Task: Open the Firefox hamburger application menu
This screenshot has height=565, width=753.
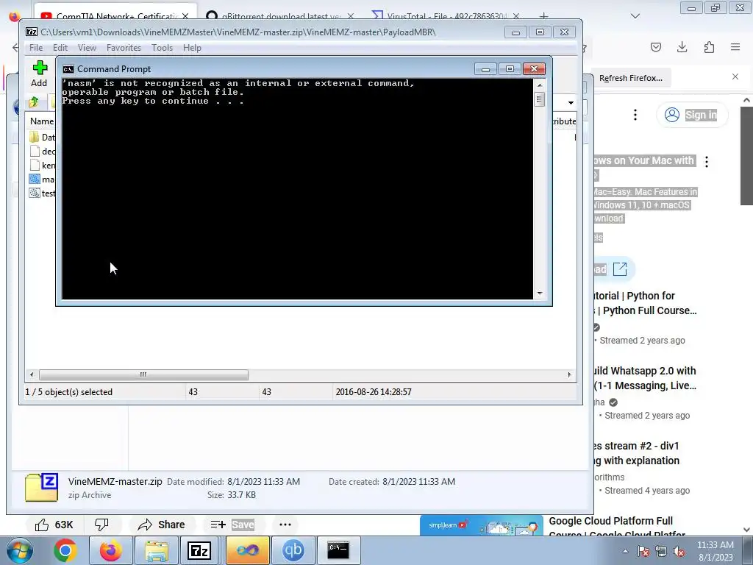Action: (x=735, y=46)
